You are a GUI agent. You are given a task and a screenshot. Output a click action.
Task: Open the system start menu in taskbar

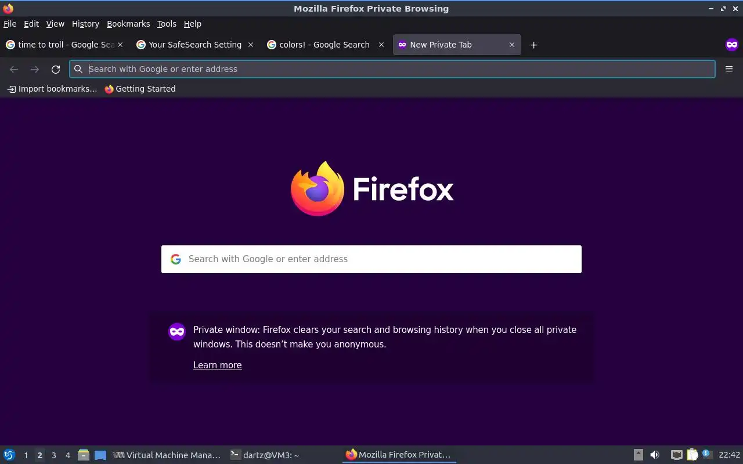[x=9, y=455]
